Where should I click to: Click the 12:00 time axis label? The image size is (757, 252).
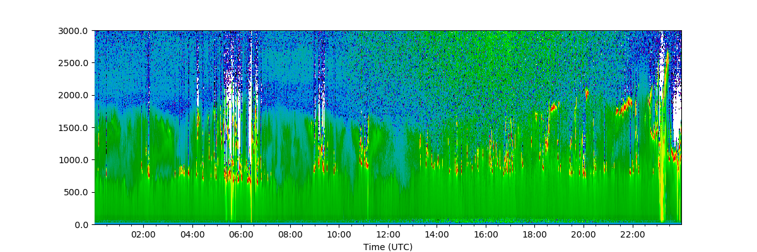(388, 234)
